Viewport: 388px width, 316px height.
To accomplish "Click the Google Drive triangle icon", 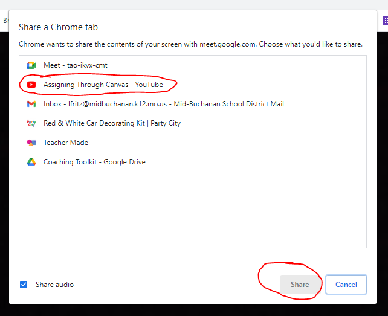I will (x=31, y=162).
